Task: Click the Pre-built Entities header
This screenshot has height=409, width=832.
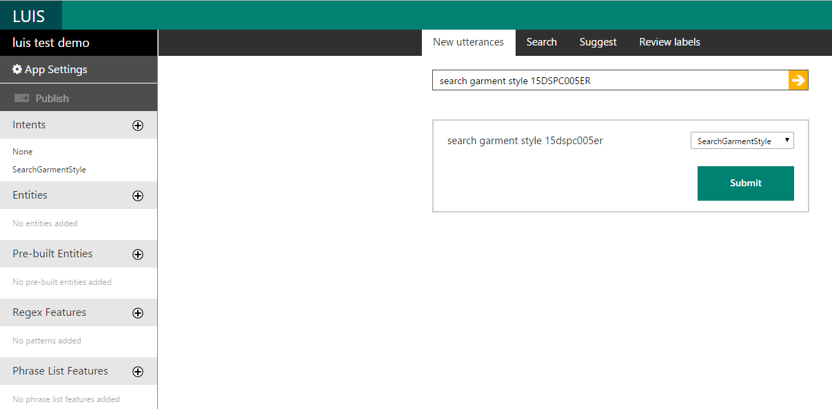Action: (x=79, y=254)
